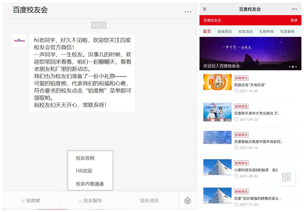Open the three-dot menu in chat header
The width and height of the screenshot is (304, 212).
pos(188,12)
